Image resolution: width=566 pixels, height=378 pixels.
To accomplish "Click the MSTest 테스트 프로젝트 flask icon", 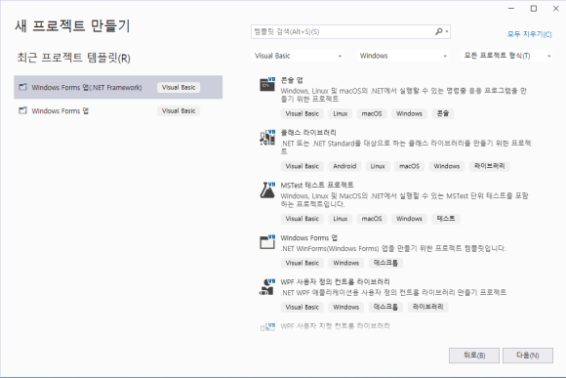I will pyautogui.click(x=267, y=190).
